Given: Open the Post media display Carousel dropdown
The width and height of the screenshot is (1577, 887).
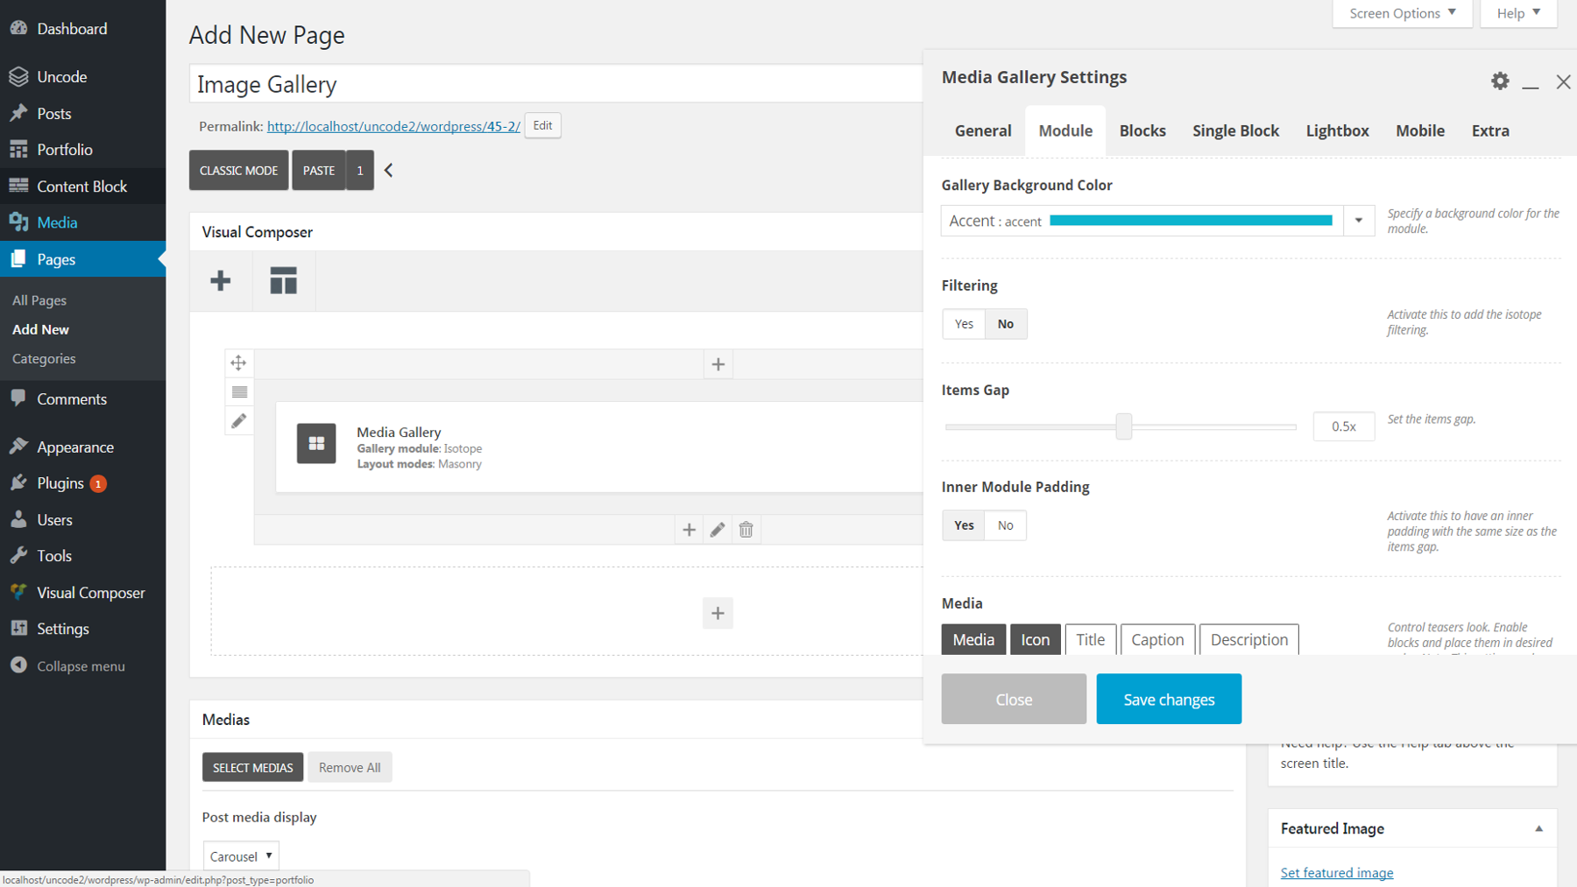Looking at the screenshot, I should (x=241, y=856).
